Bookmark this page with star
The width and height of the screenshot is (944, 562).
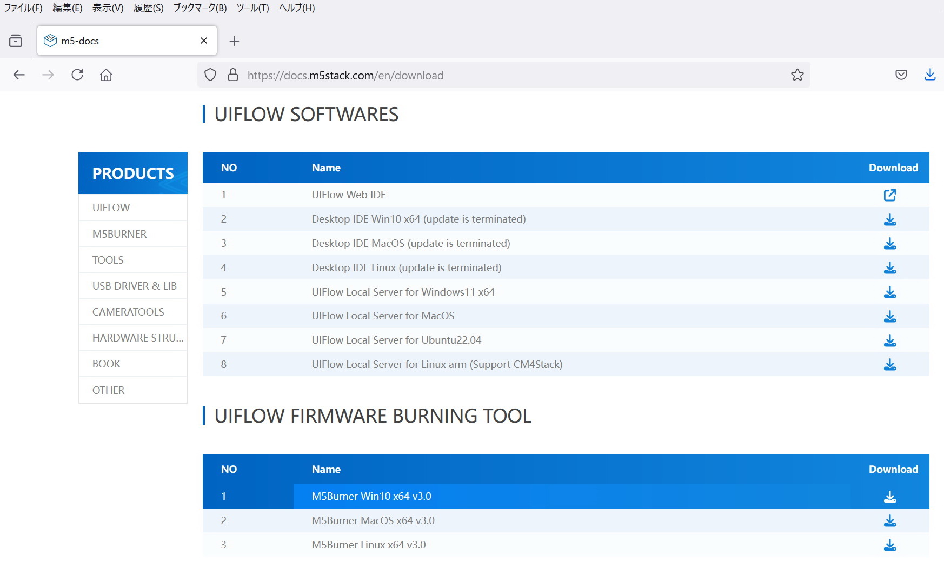[x=797, y=75]
